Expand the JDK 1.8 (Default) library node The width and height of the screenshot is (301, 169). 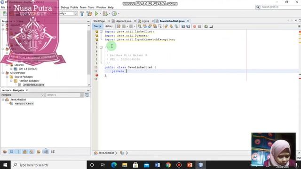11,69
